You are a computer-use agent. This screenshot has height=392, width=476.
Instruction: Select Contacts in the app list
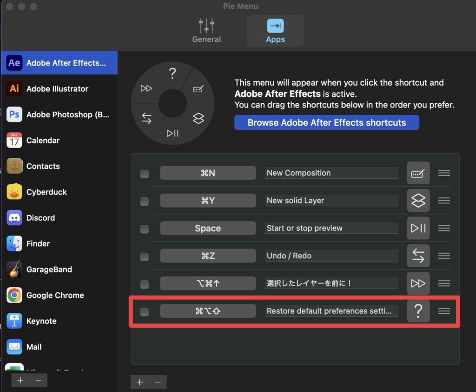tap(59, 166)
